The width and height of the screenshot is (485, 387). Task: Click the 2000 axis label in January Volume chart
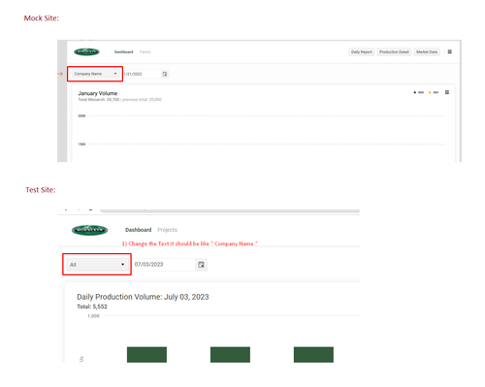pyautogui.click(x=81, y=115)
